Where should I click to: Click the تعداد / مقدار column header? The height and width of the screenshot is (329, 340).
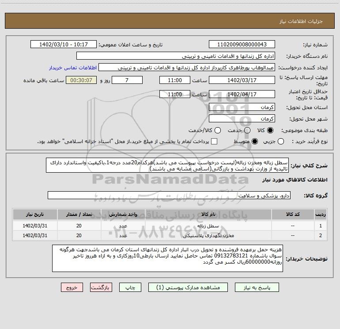(x=79, y=214)
